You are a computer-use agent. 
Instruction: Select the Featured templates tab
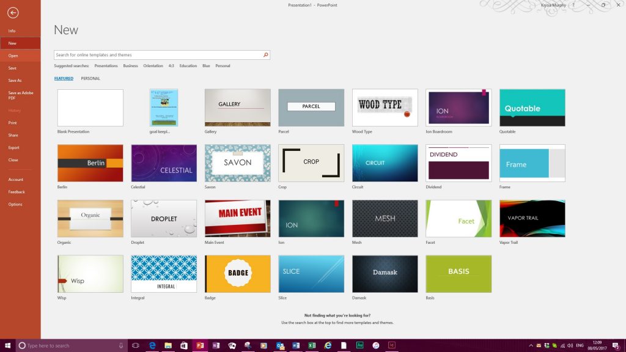pos(64,78)
